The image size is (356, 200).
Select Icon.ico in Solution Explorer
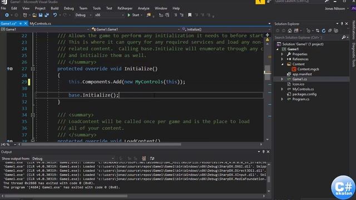[x=298, y=84]
